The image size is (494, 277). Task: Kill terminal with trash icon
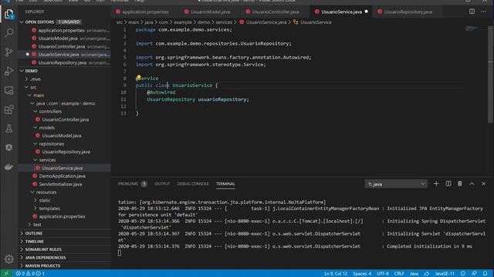coord(460,184)
